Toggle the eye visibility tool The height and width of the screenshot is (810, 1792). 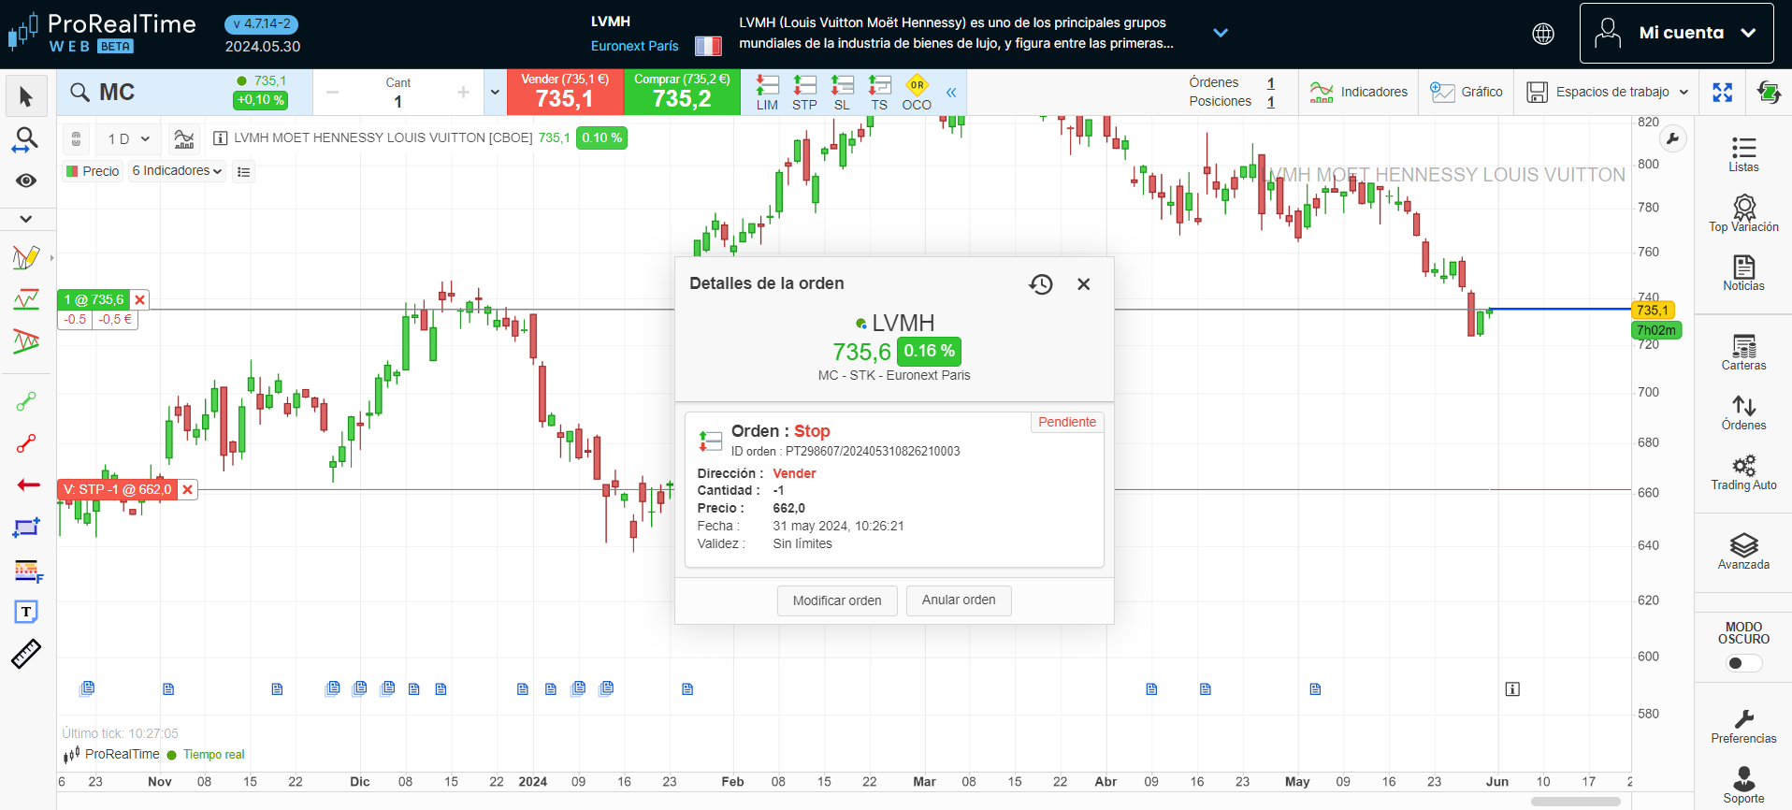click(26, 181)
